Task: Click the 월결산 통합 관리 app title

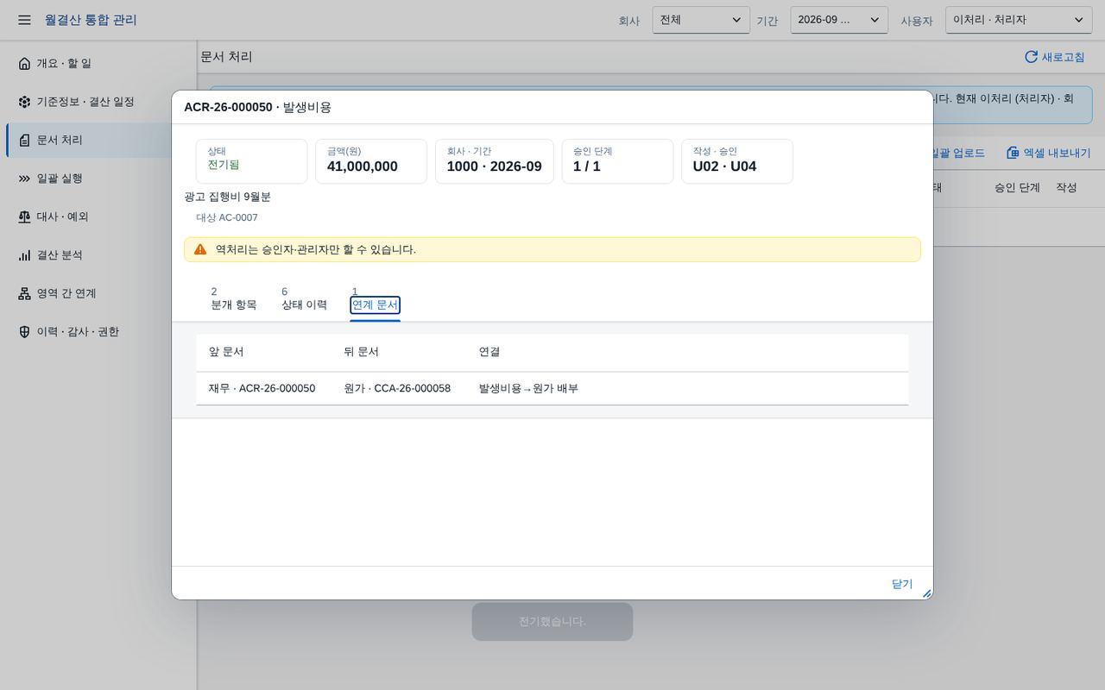Action: (91, 20)
